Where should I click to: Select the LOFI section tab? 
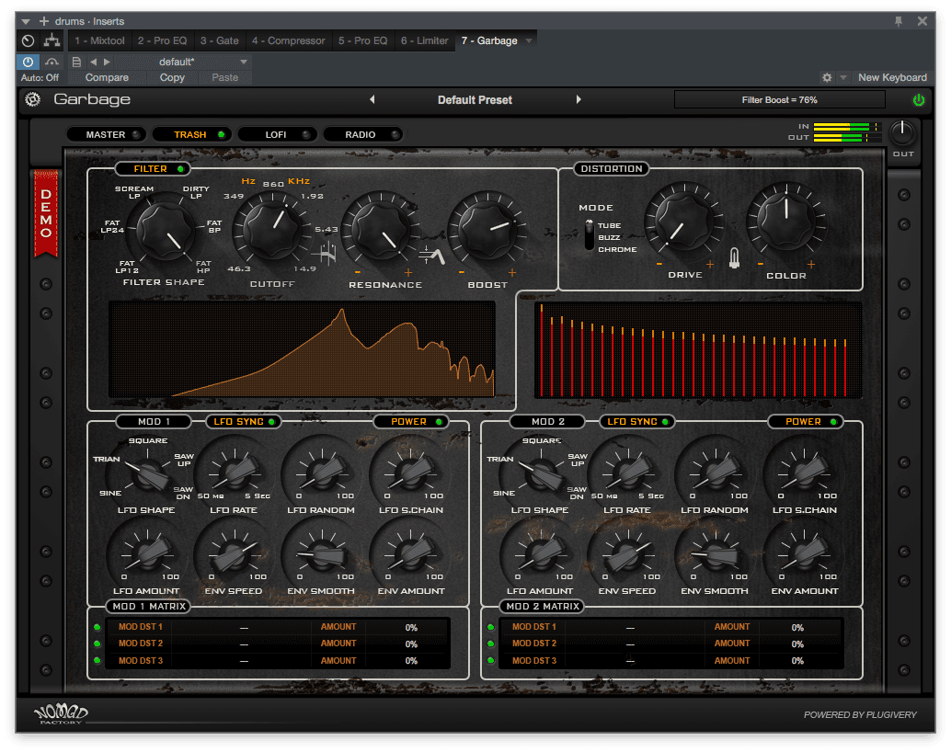pos(277,134)
